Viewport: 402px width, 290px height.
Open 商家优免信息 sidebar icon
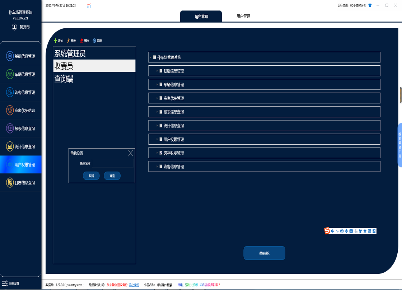click(x=10, y=111)
